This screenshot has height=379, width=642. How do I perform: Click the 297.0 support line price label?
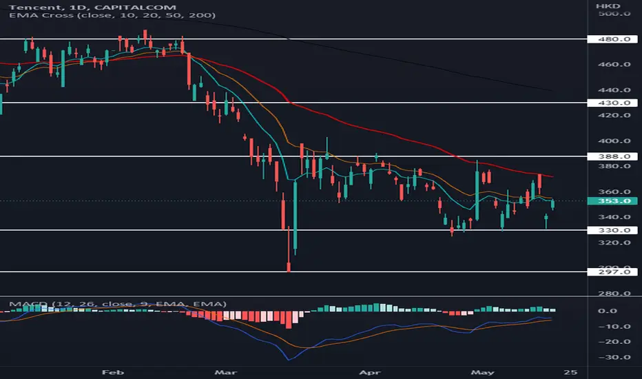point(612,272)
